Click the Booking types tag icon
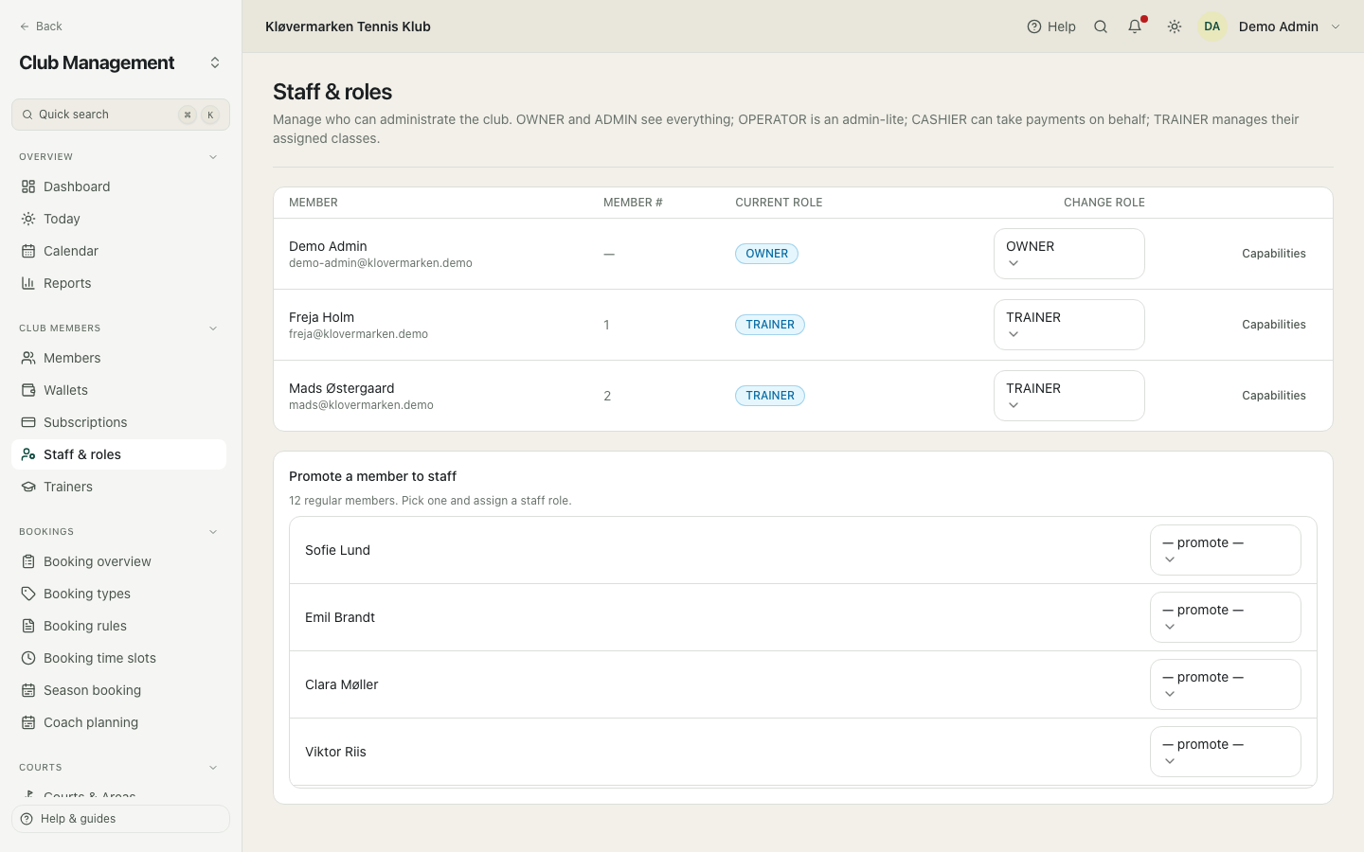 coord(28,594)
